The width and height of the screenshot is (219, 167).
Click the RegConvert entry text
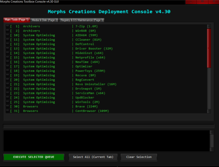tap(85, 80)
